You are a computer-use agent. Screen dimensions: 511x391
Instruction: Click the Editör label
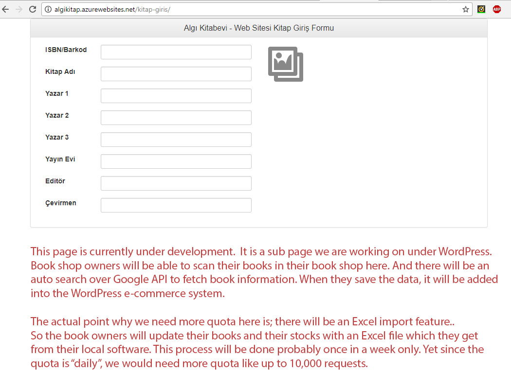click(55, 181)
